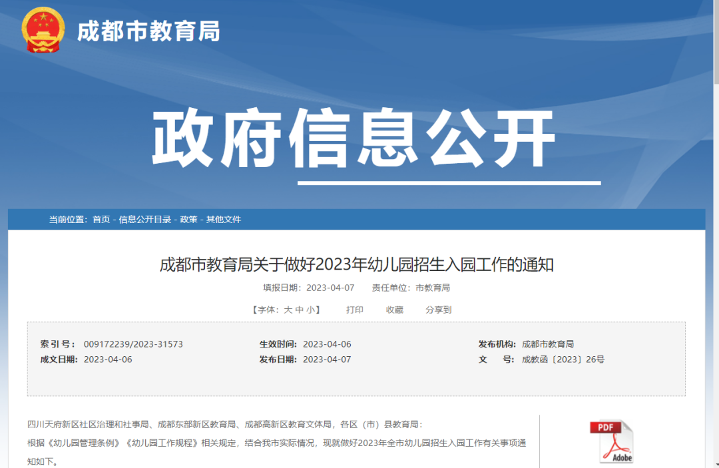719x468 pixels.
Task: Click the 发布机构 value 成都市教育局
Action: [x=548, y=344]
